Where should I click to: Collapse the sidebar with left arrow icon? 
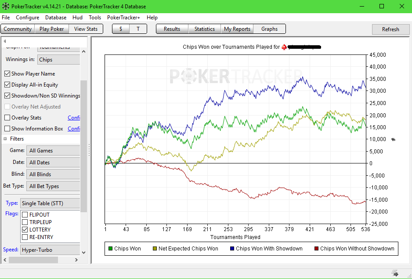(5, 41)
